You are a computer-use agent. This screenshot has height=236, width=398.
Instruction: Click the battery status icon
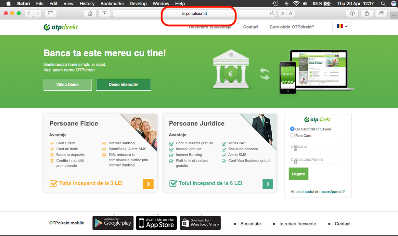(328, 4)
